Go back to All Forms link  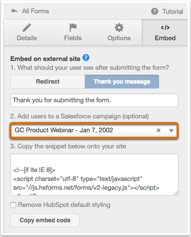pyautogui.click(x=35, y=11)
